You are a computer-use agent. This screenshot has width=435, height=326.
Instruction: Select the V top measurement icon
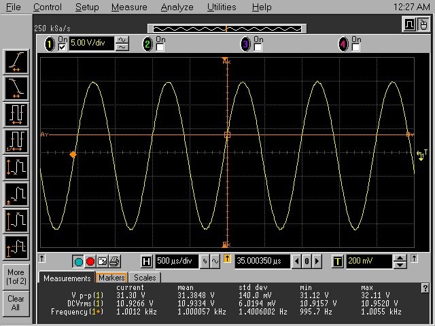point(16,221)
